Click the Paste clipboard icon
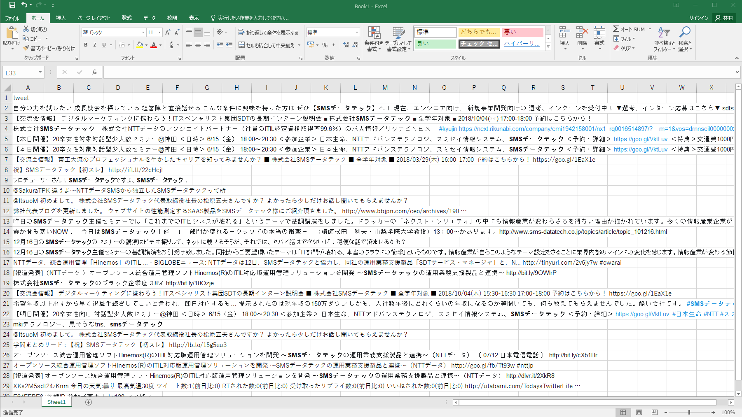This screenshot has height=417, width=742. [x=12, y=33]
